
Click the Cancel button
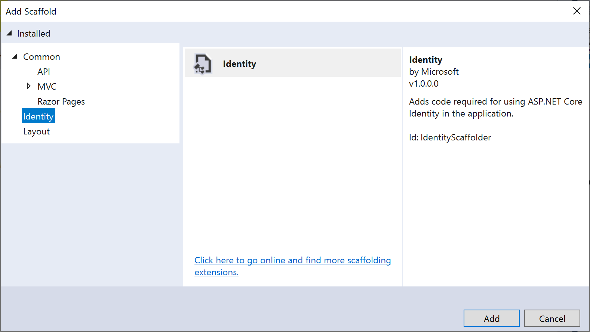[552, 318]
